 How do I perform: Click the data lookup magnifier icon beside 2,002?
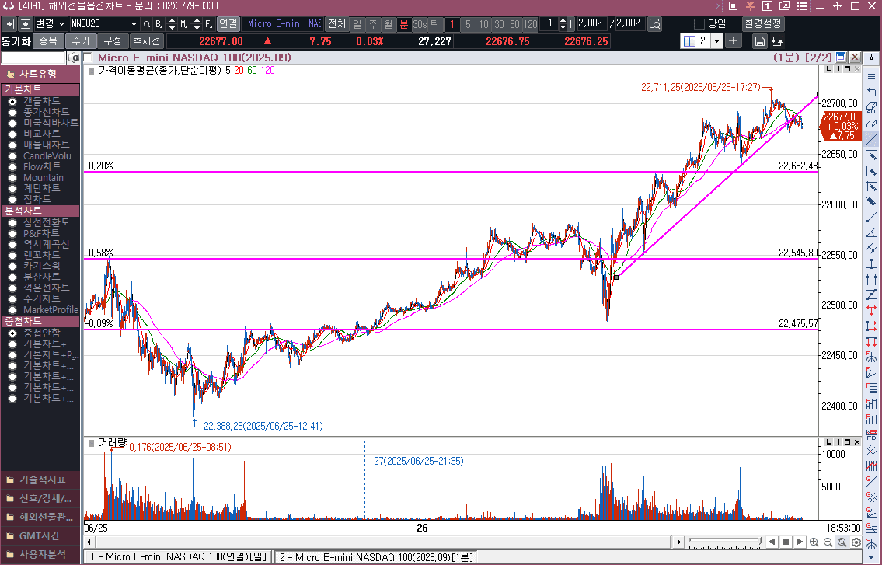(x=654, y=24)
